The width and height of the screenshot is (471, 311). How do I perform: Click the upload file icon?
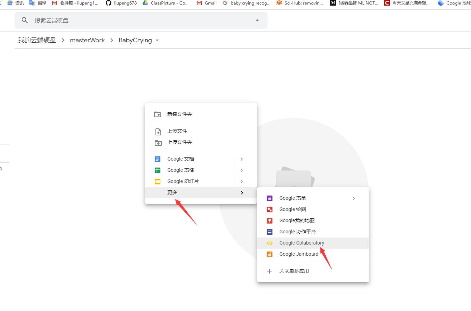point(158,132)
